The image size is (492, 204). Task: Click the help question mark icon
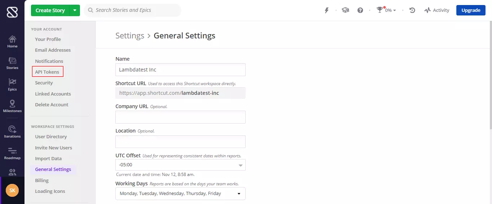(360, 10)
